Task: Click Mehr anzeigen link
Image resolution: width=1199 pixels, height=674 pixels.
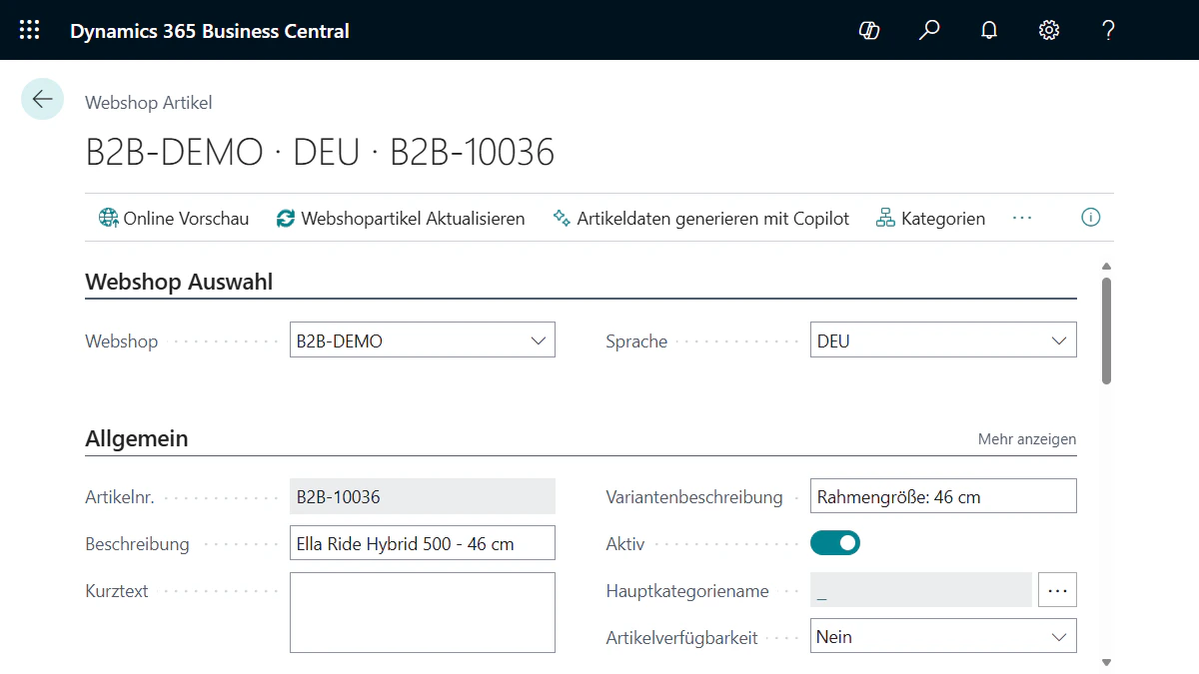Action: (1027, 439)
